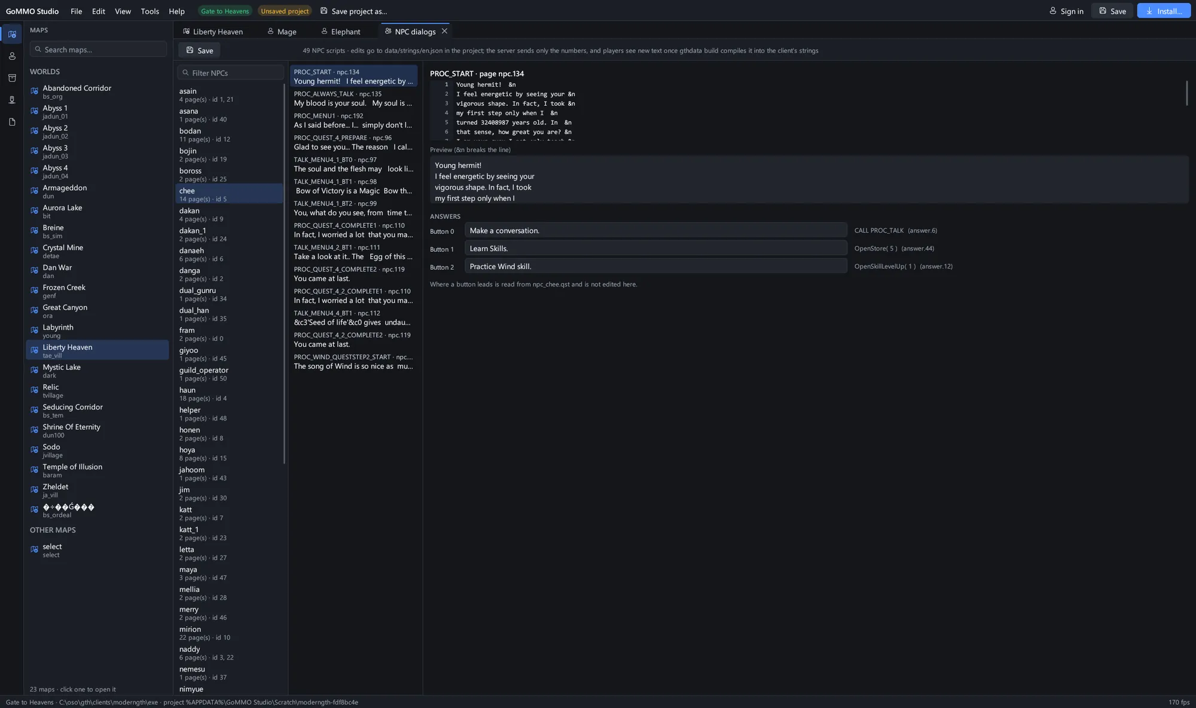Click the script editor scrollbar
The image size is (1196, 708).
tap(1186, 93)
